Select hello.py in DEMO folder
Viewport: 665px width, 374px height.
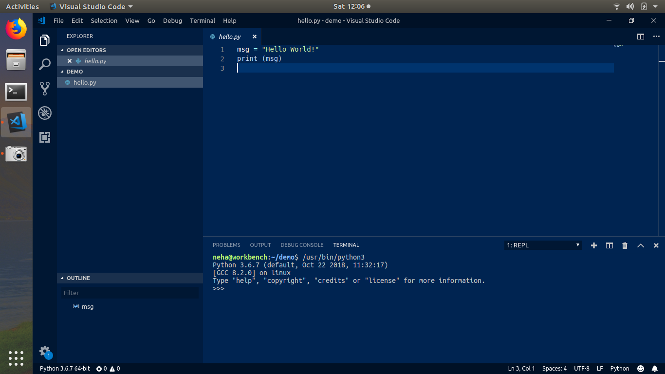[x=130, y=82]
